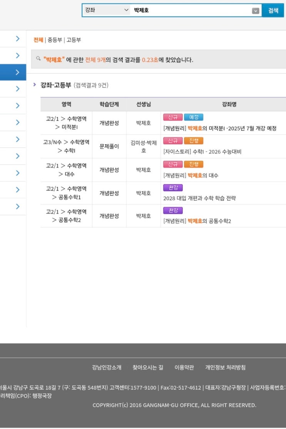Open the 박제호의 미적분I course link
This screenshot has height=429, width=286.
pos(220,129)
